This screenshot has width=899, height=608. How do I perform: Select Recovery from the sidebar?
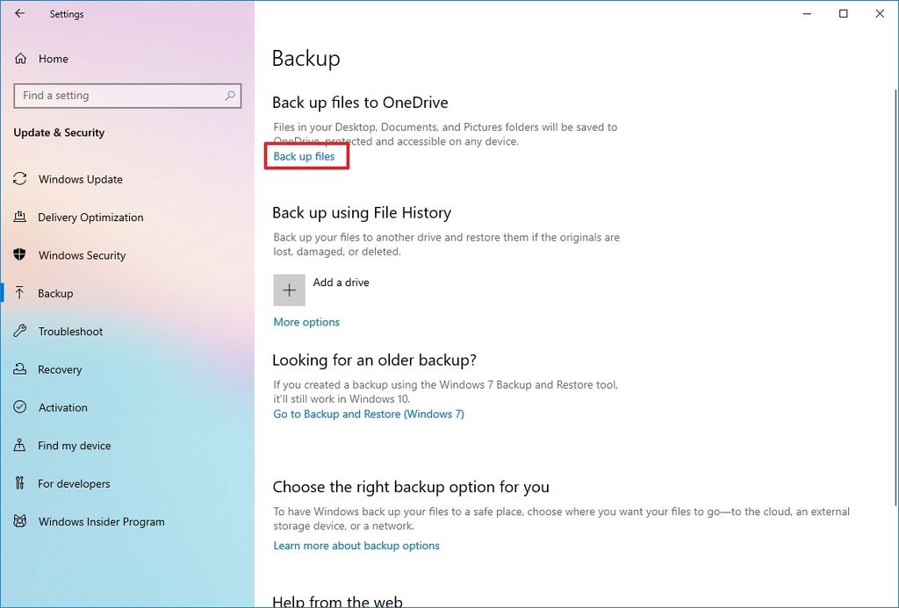coord(61,369)
